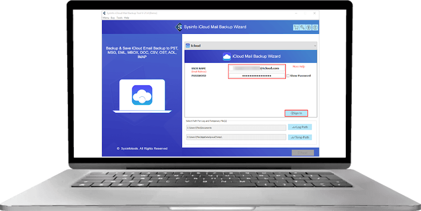Open the More Help link

click(299, 66)
